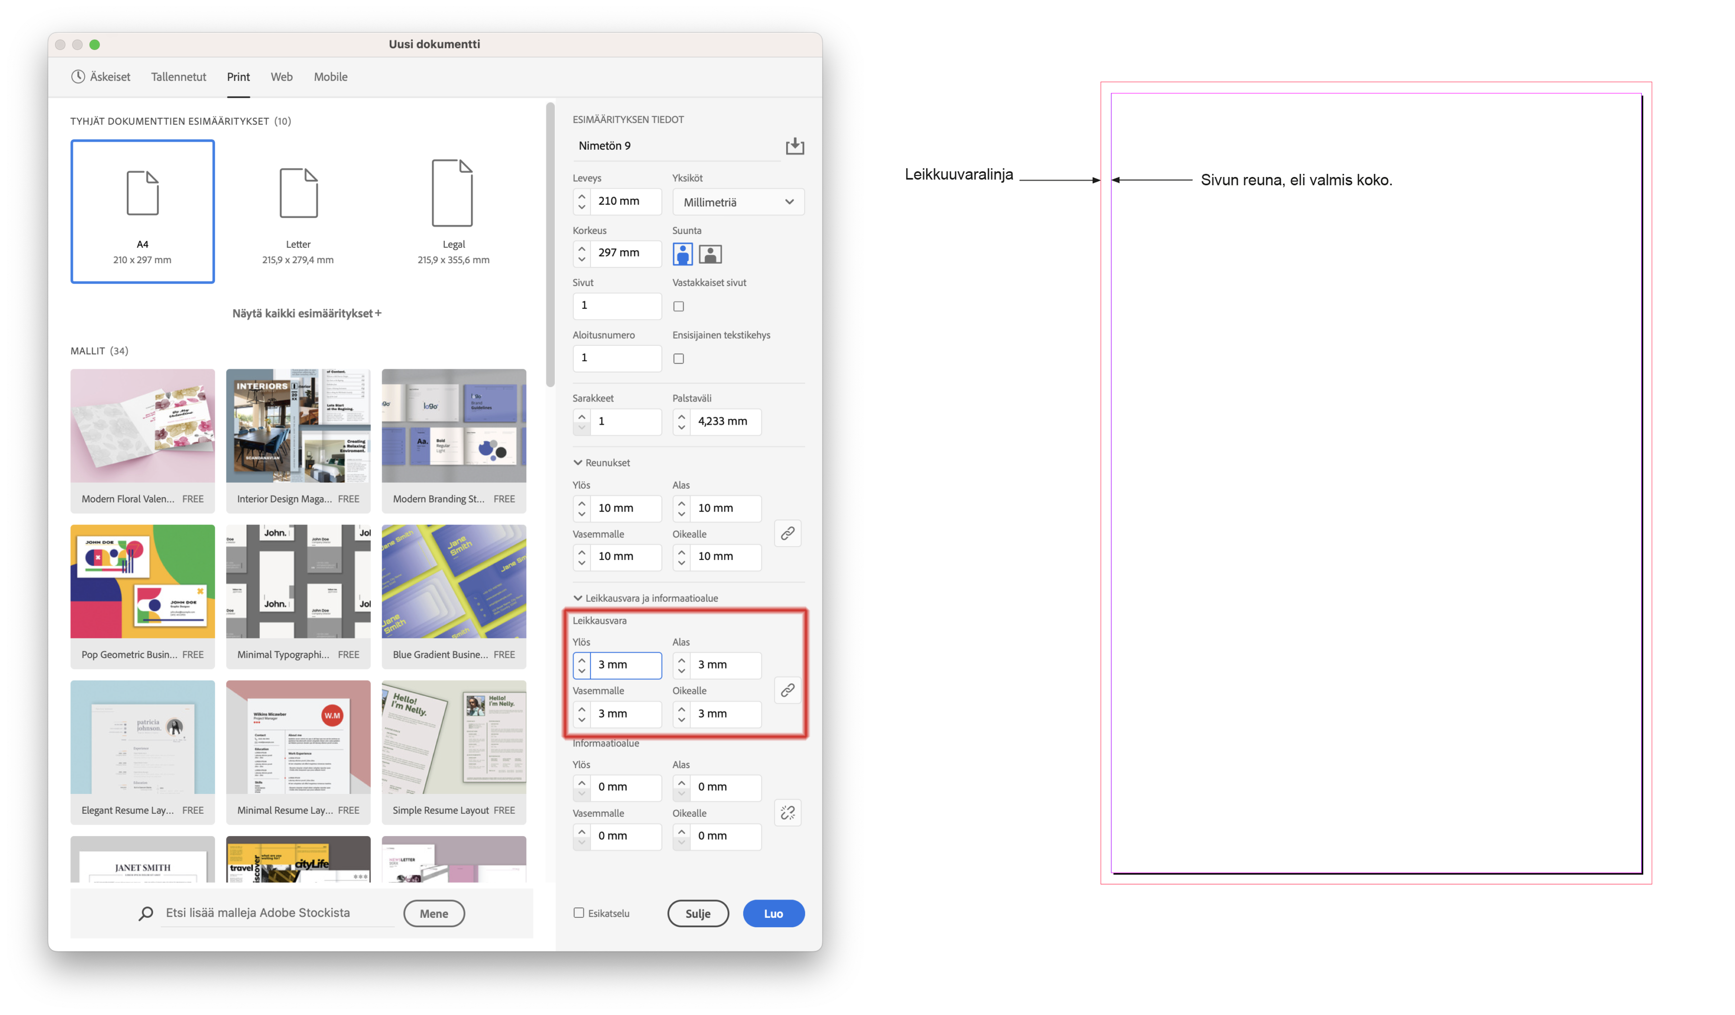The height and width of the screenshot is (1015, 1735).
Task: Click the link icon in the Leikkausvara section
Action: click(x=787, y=690)
